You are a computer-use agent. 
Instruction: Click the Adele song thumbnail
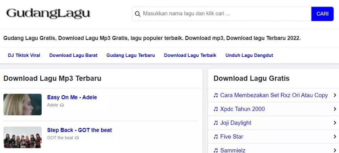(x=22, y=104)
